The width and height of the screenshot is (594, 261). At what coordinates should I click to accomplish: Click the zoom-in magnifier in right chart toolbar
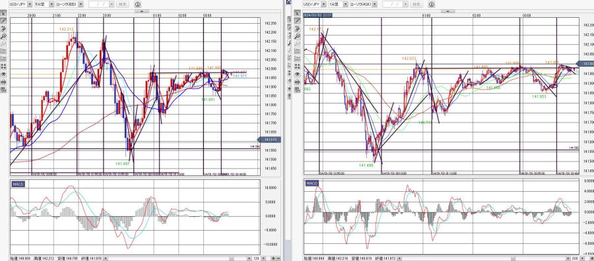(x=298, y=36)
